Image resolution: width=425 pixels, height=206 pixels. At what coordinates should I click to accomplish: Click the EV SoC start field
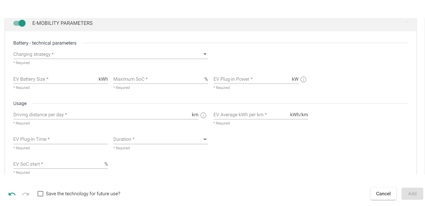[x=58, y=164]
